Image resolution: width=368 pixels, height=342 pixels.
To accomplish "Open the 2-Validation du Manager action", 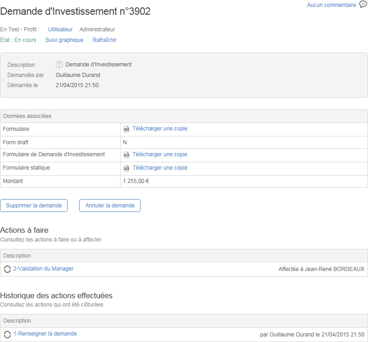I will pyautogui.click(x=43, y=269).
